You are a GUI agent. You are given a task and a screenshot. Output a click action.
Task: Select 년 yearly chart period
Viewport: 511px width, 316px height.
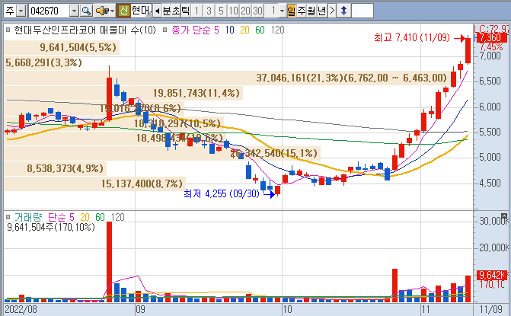click(x=321, y=11)
